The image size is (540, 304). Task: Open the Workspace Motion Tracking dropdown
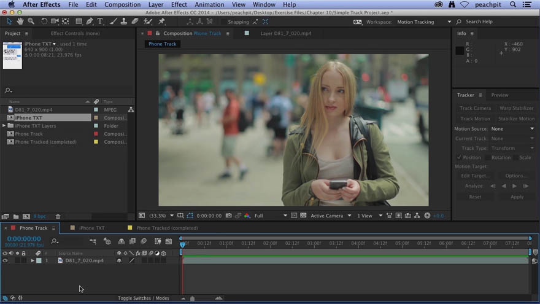point(424,21)
